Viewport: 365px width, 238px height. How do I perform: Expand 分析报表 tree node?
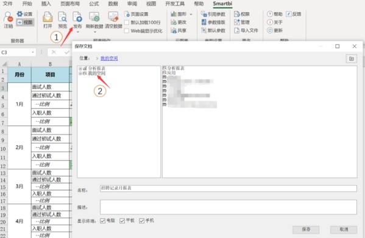[x=80, y=69]
